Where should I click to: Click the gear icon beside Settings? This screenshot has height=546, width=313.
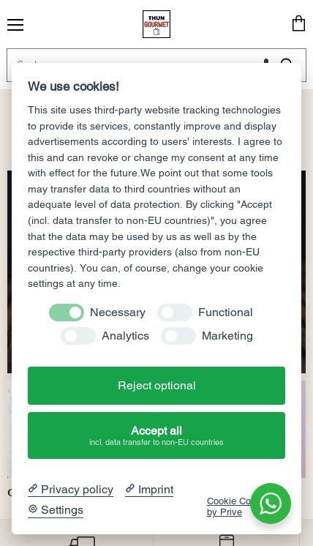(x=33, y=509)
